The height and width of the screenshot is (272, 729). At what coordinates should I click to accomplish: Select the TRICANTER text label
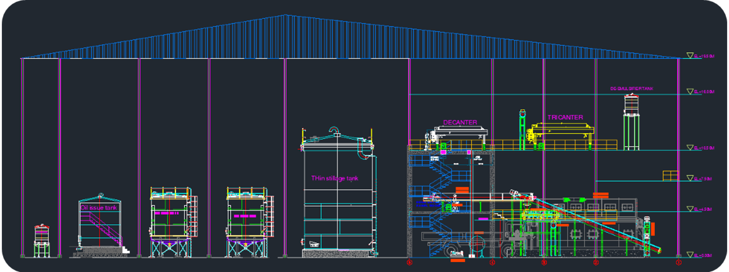[565, 117]
